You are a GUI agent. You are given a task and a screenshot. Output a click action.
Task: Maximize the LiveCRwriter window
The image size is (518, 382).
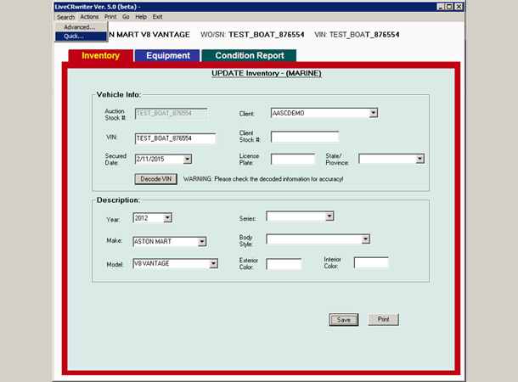(449, 7)
